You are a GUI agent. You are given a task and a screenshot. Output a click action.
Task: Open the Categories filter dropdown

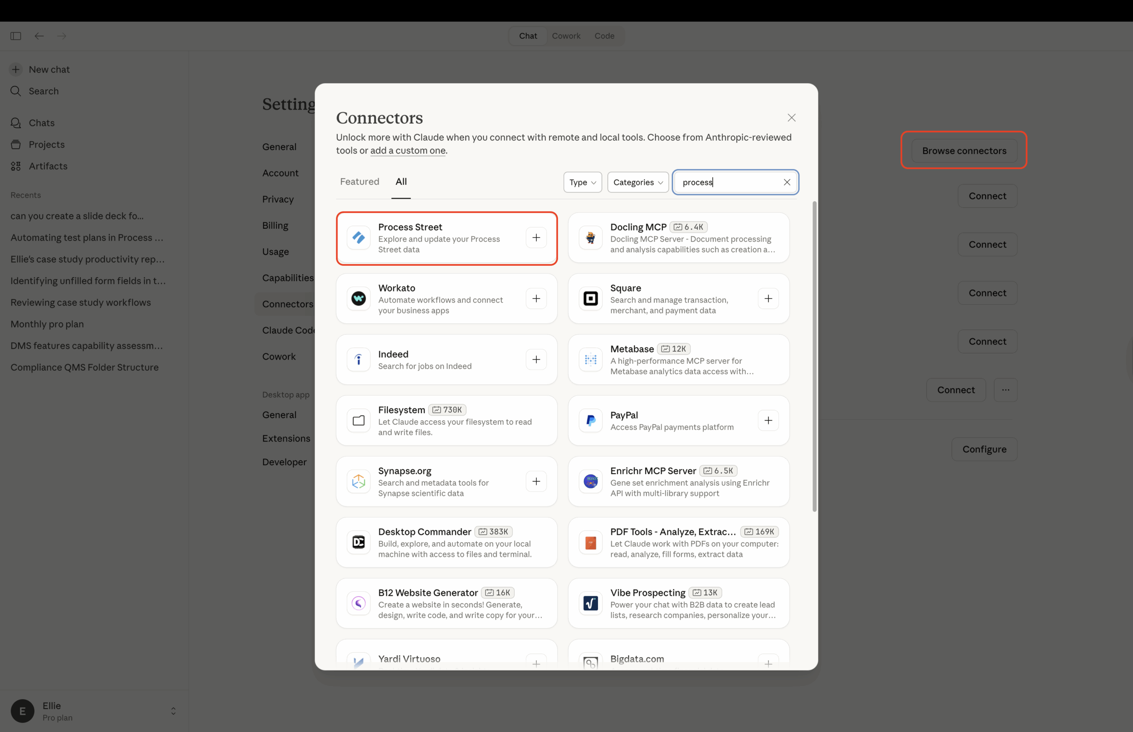[638, 182]
